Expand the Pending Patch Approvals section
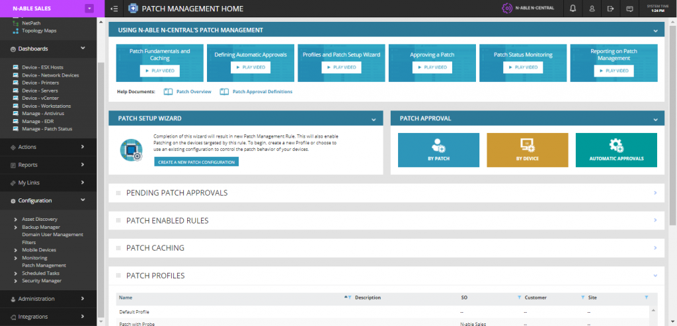 655,193
